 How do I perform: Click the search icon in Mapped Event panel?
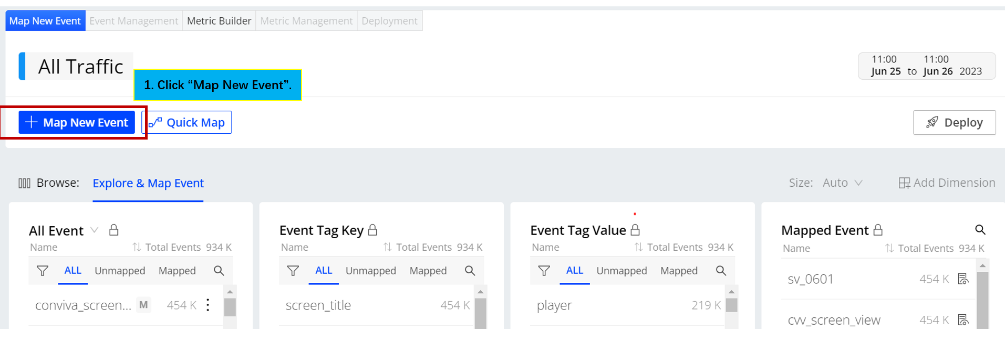click(980, 230)
